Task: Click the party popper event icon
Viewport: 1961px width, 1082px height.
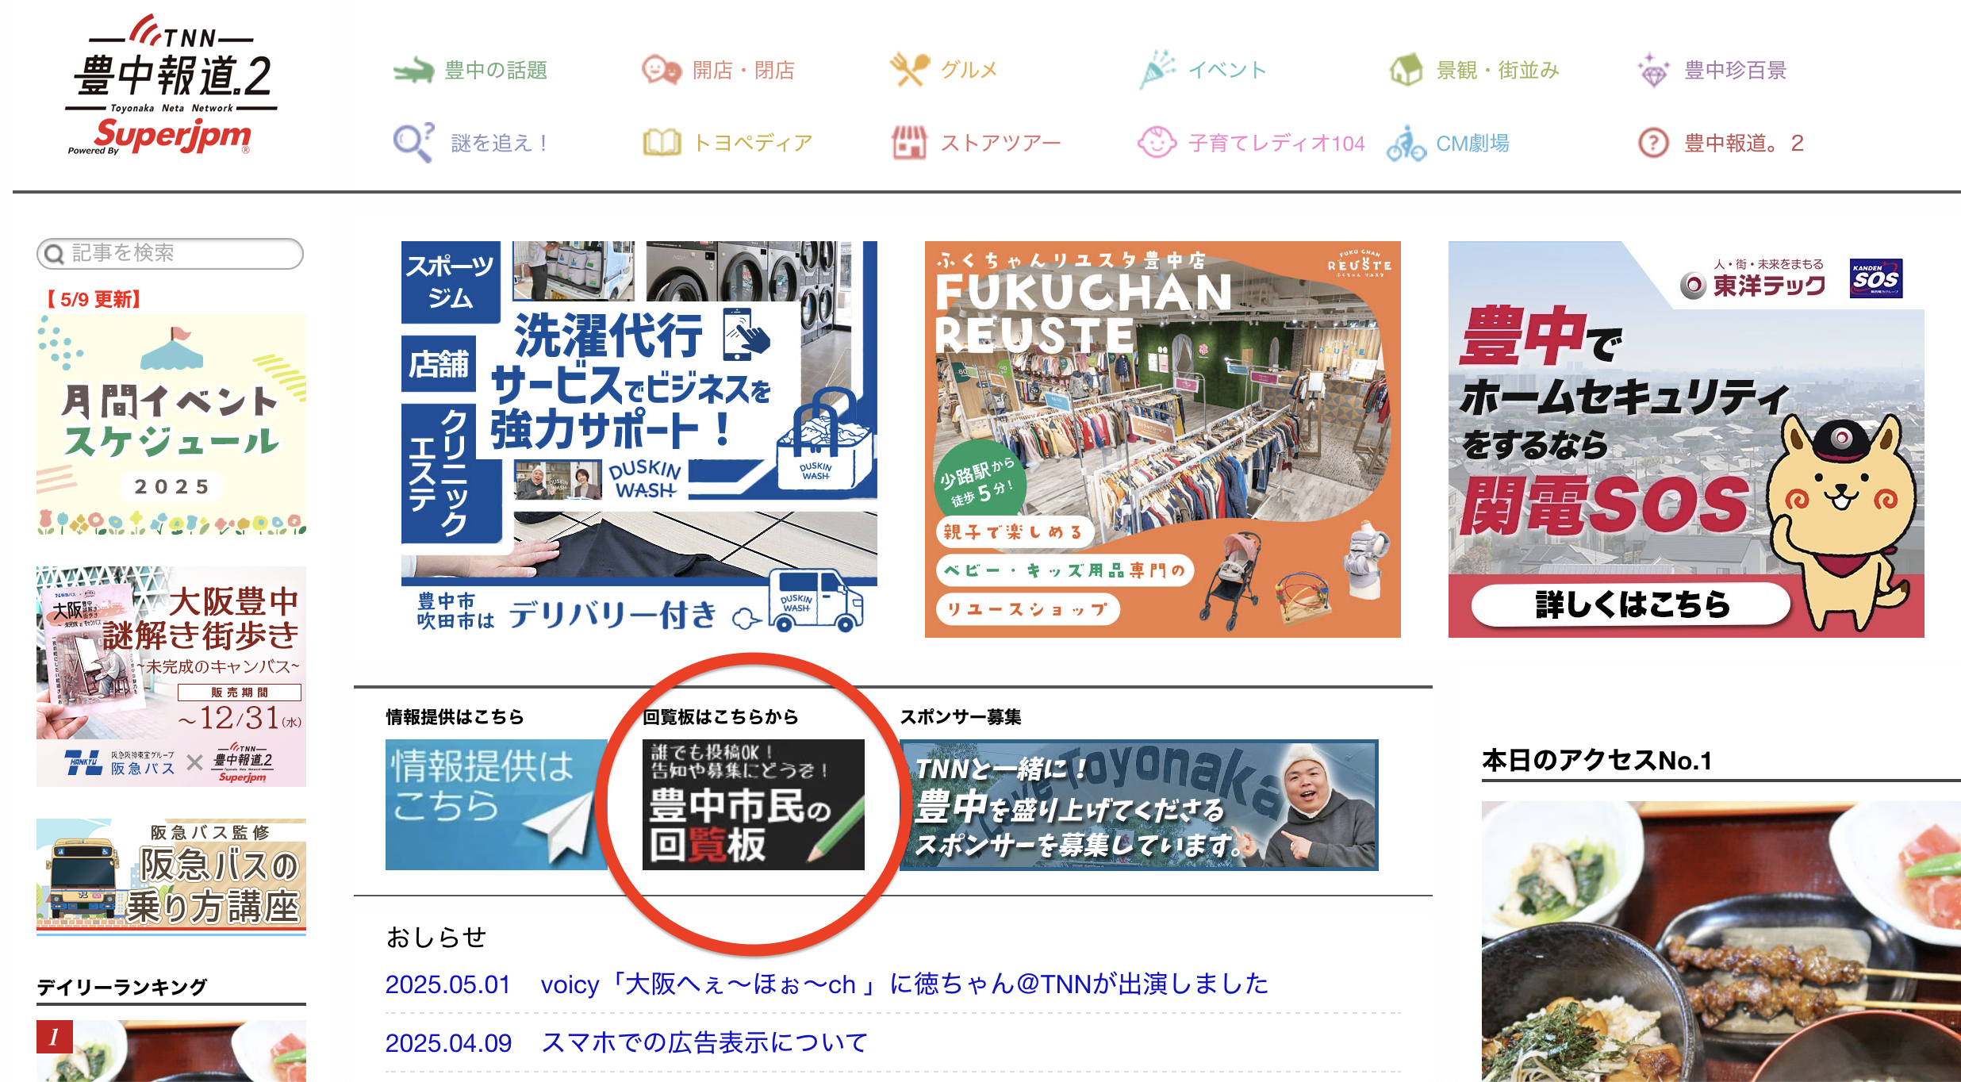Action: pos(1157,70)
